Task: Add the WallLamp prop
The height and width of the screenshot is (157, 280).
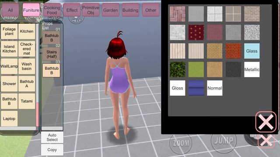Action: [x=9, y=66]
